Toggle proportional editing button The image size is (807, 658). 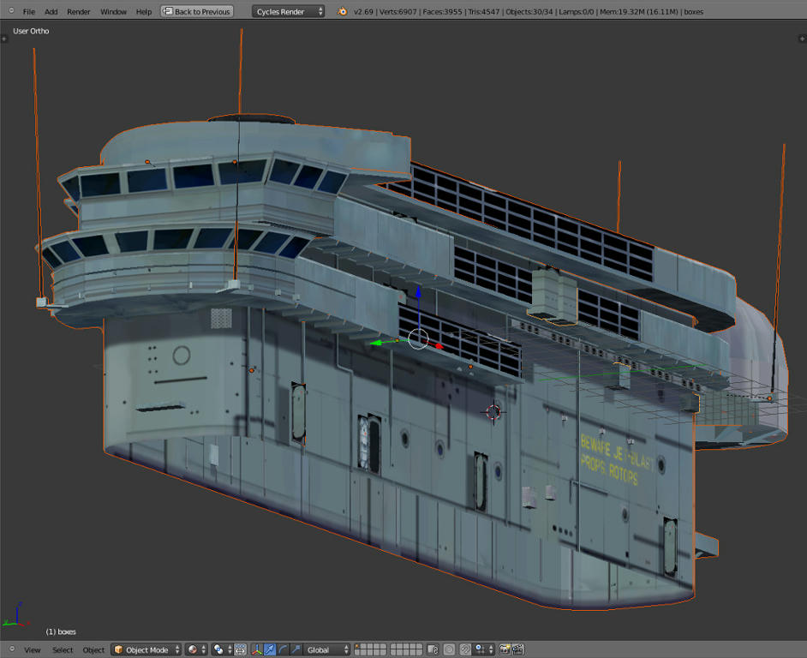[449, 649]
